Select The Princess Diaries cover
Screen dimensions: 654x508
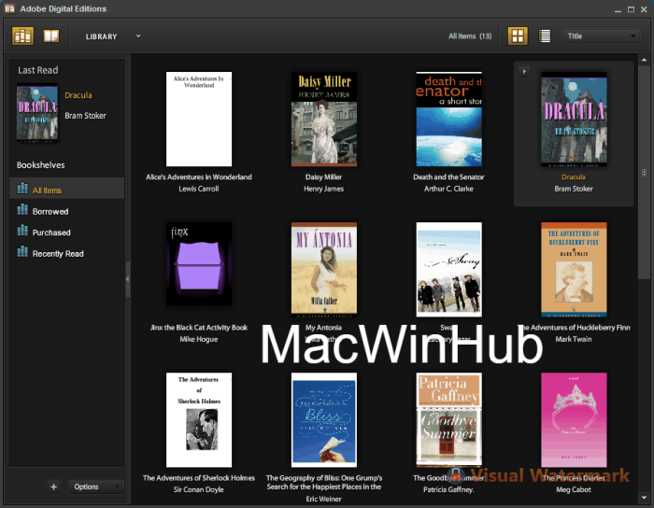point(574,419)
